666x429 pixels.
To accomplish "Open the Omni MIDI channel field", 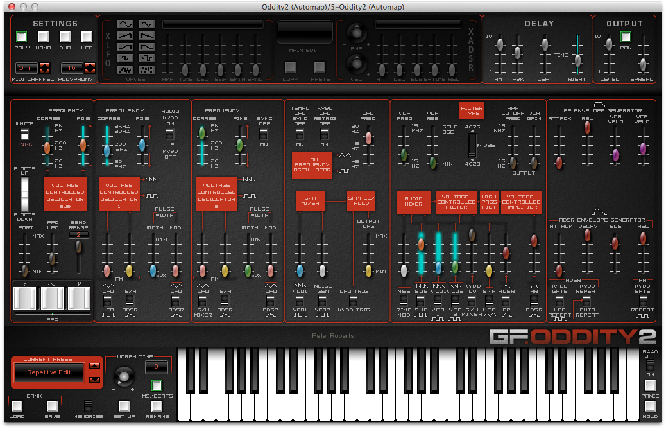I will tap(26, 68).
